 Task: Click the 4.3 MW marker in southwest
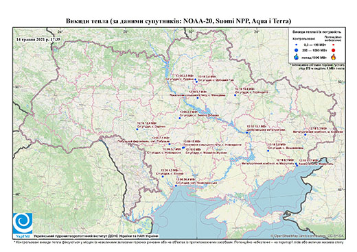coord(163,177)
